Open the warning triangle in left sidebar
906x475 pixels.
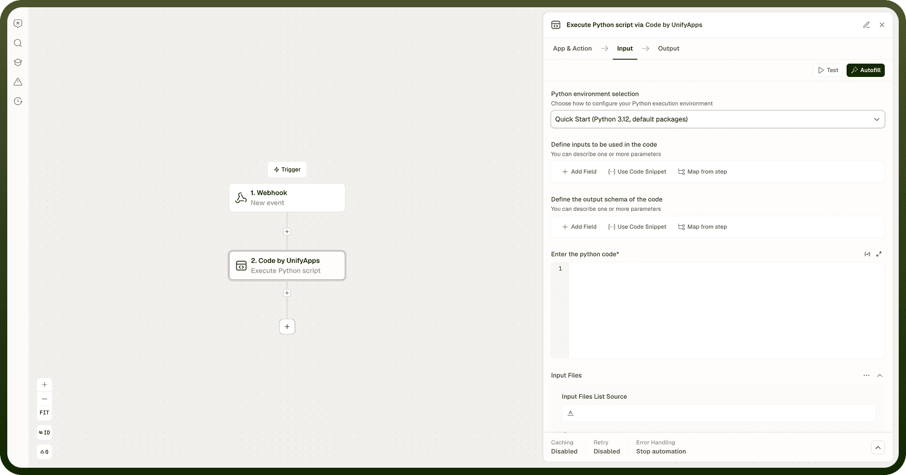coord(18,82)
